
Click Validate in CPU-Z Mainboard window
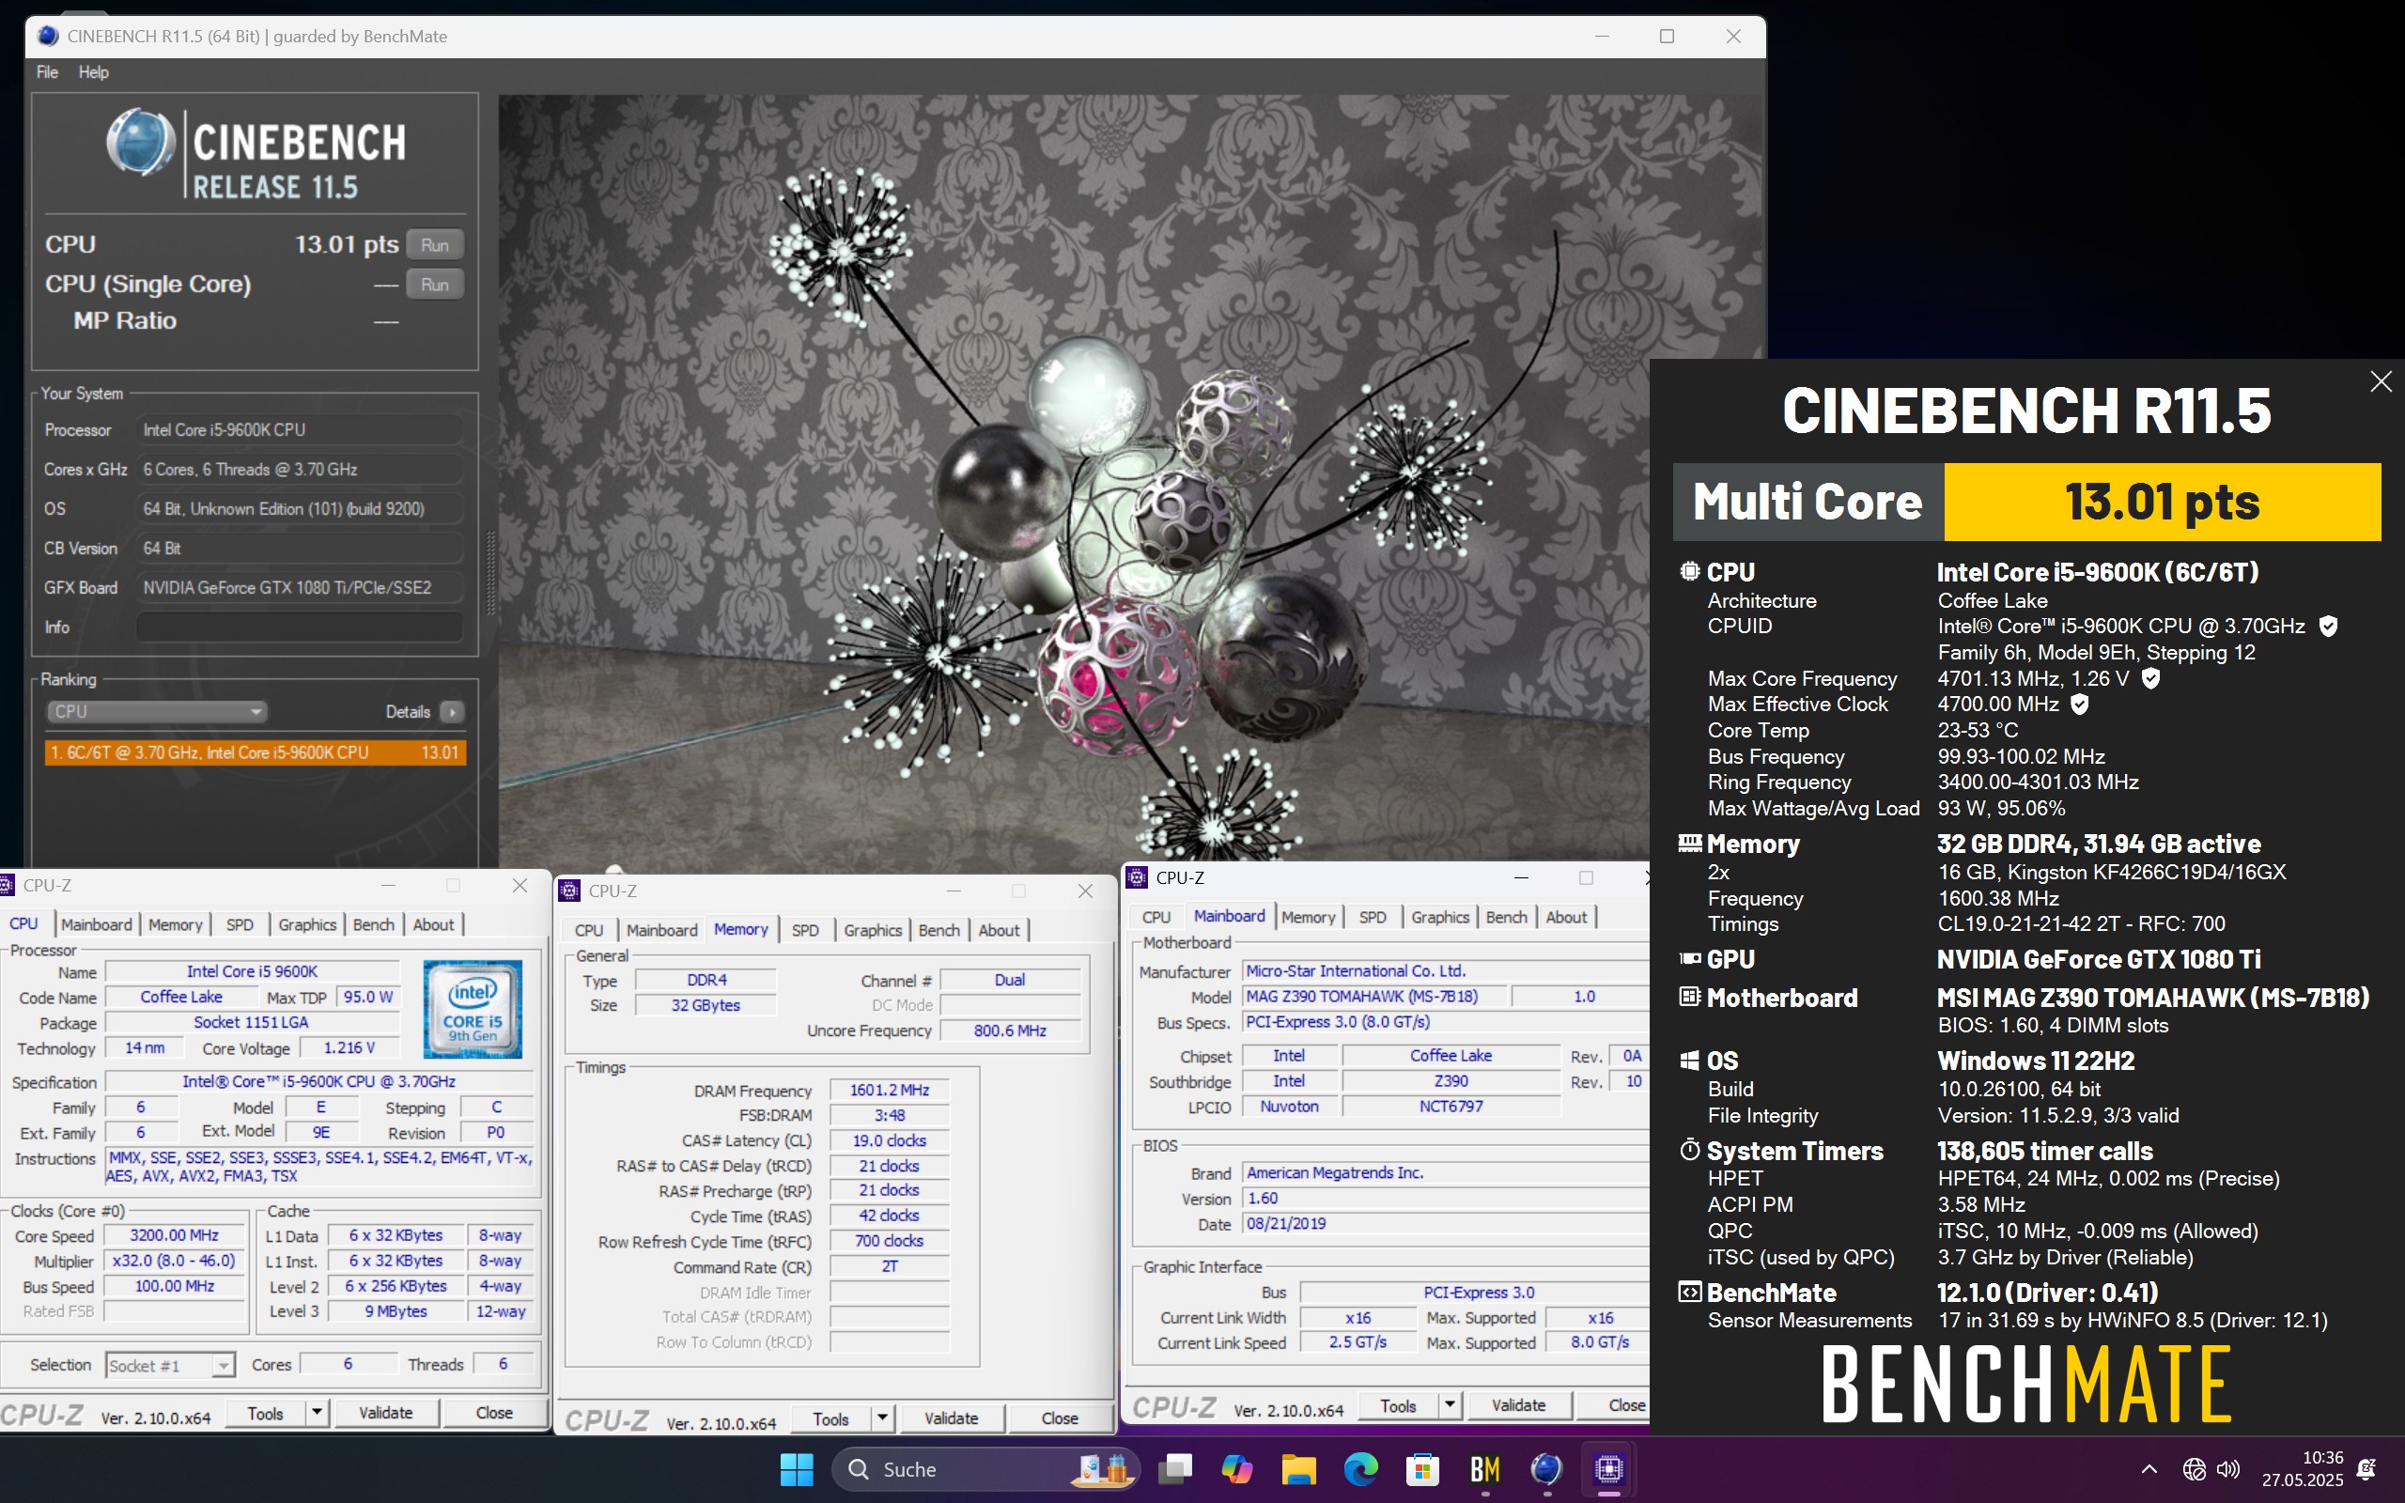(1518, 1405)
